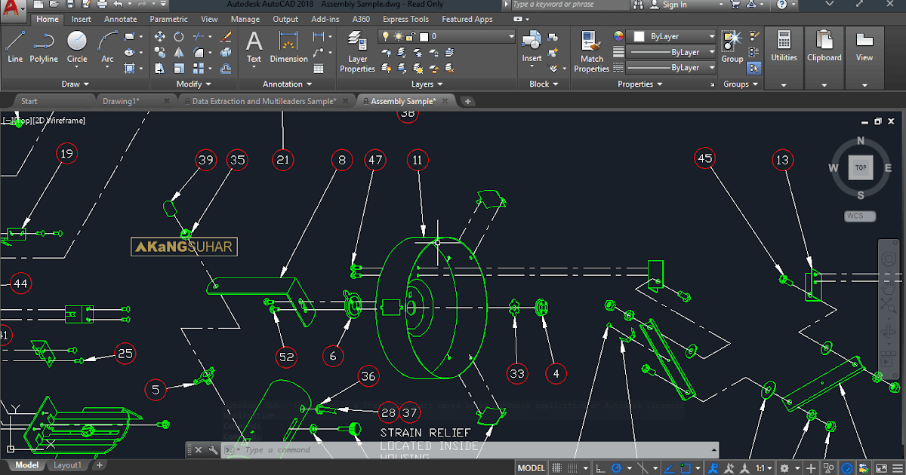Click the Sign In link

[674, 5]
